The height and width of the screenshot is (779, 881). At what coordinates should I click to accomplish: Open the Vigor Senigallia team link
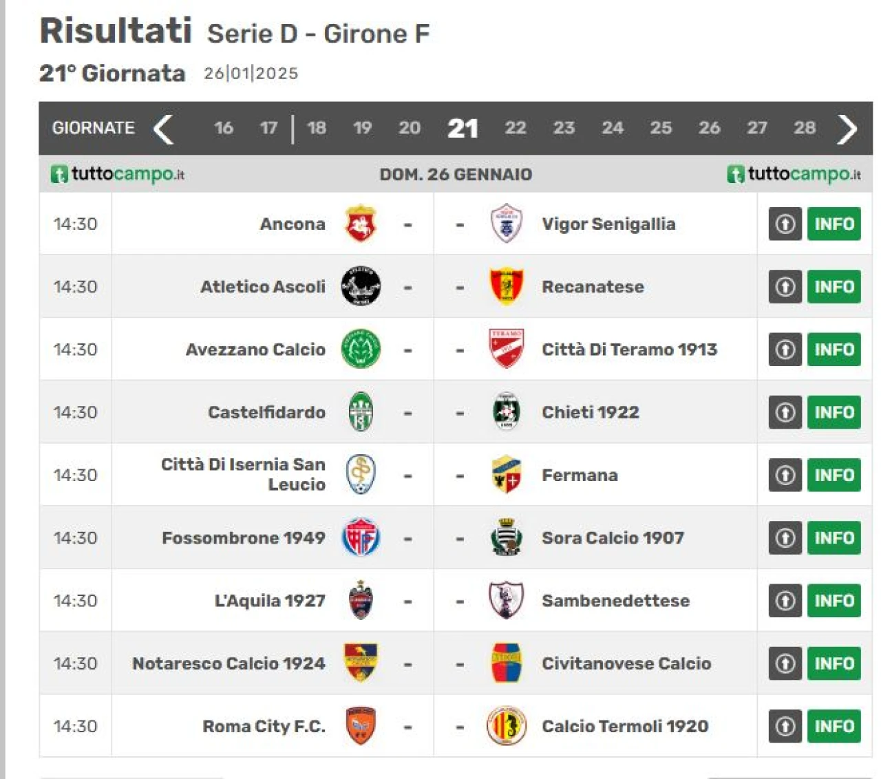608,224
